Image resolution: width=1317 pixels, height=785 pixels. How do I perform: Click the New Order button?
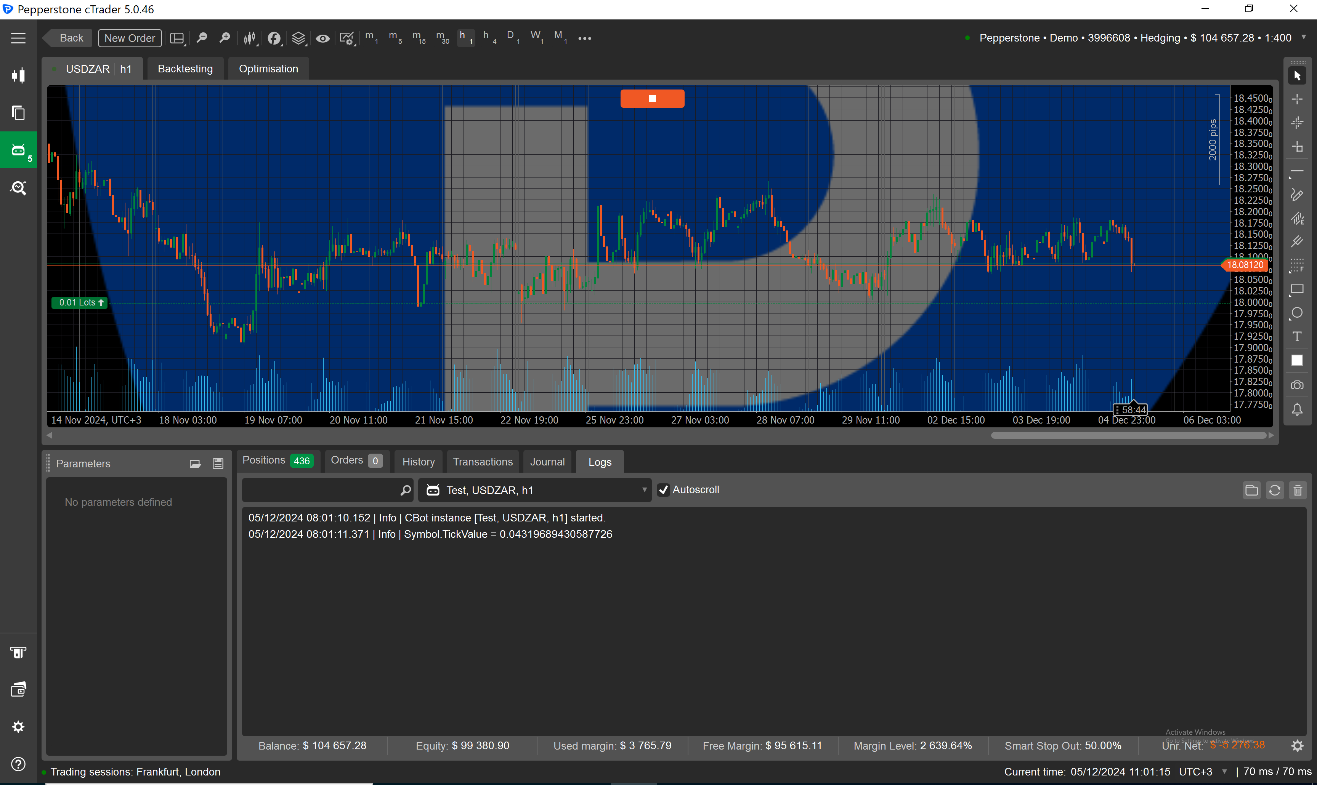point(130,38)
